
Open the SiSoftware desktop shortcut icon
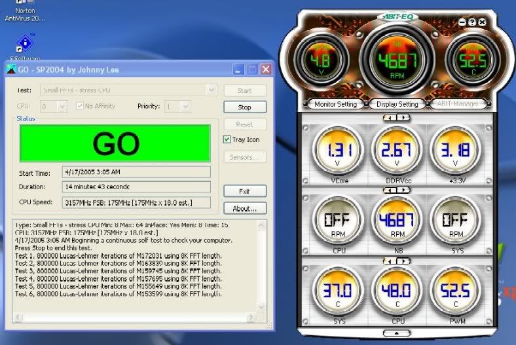click(x=26, y=43)
